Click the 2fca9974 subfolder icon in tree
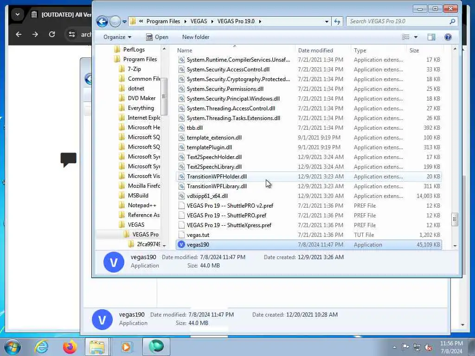 131,244
